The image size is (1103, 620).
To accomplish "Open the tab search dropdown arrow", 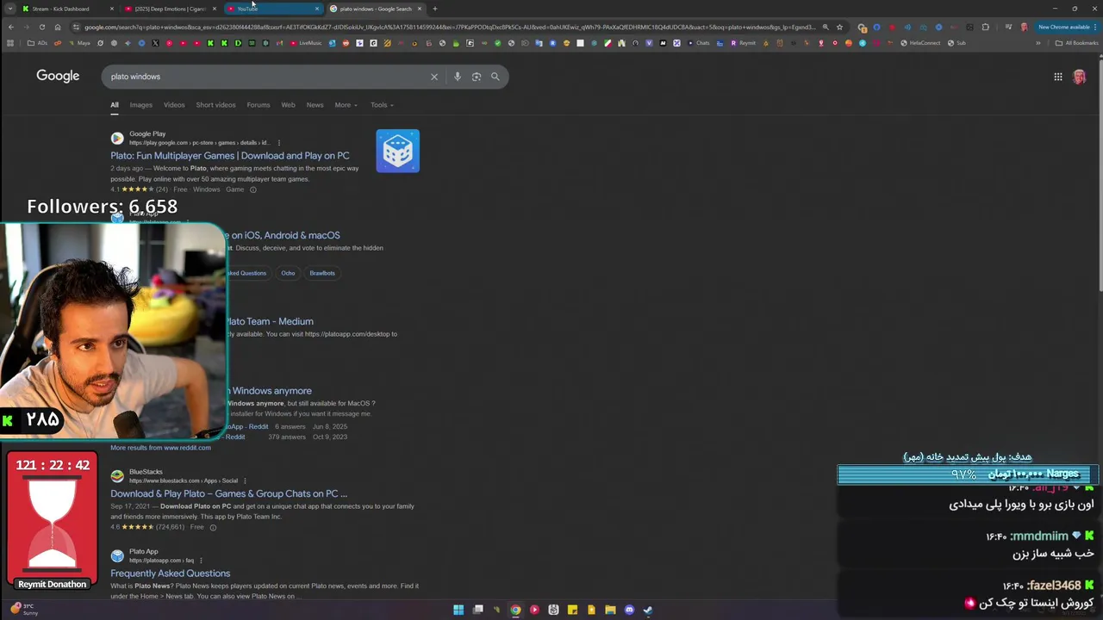I will point(10,9).
